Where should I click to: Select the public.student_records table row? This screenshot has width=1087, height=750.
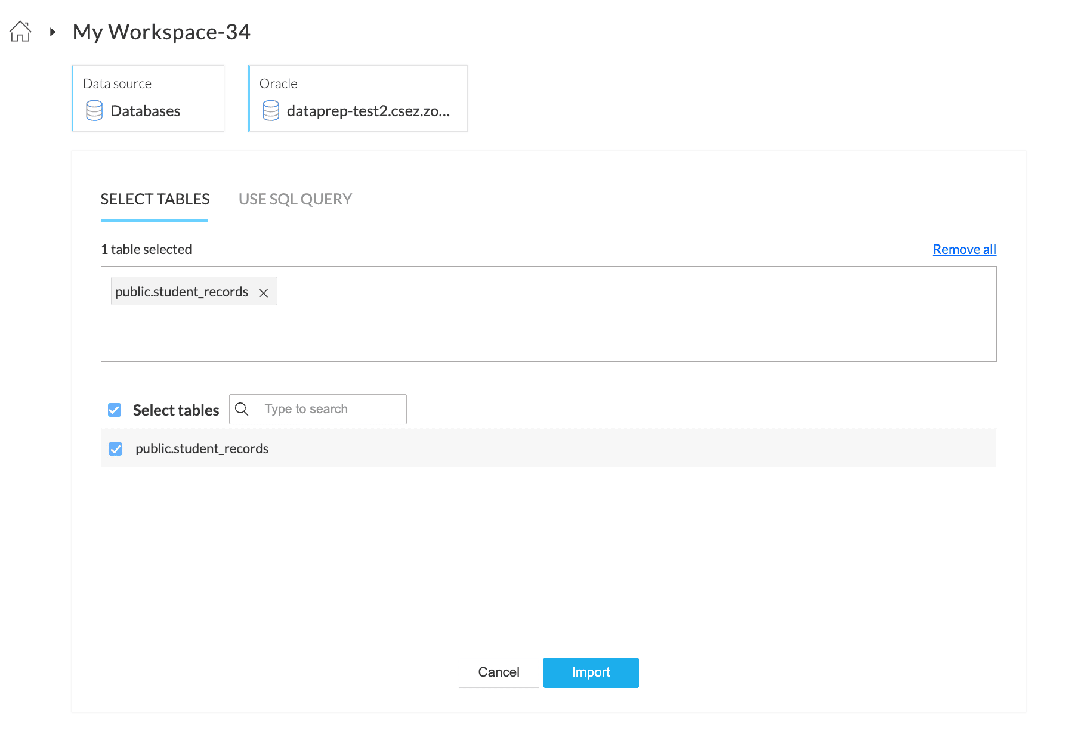548,448
